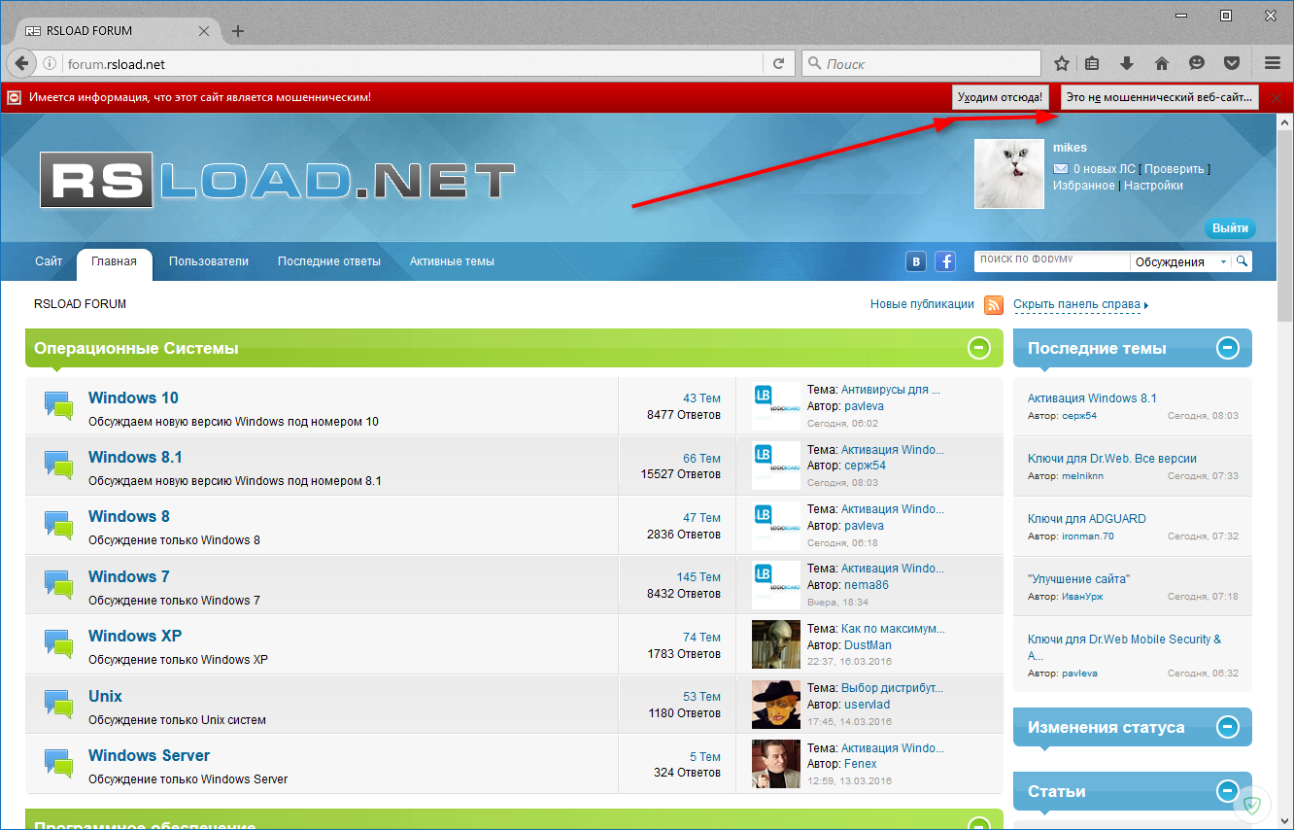Open the Избранное link
This screenshot has height=830, width=1294.
click(x=1084, y=186)
